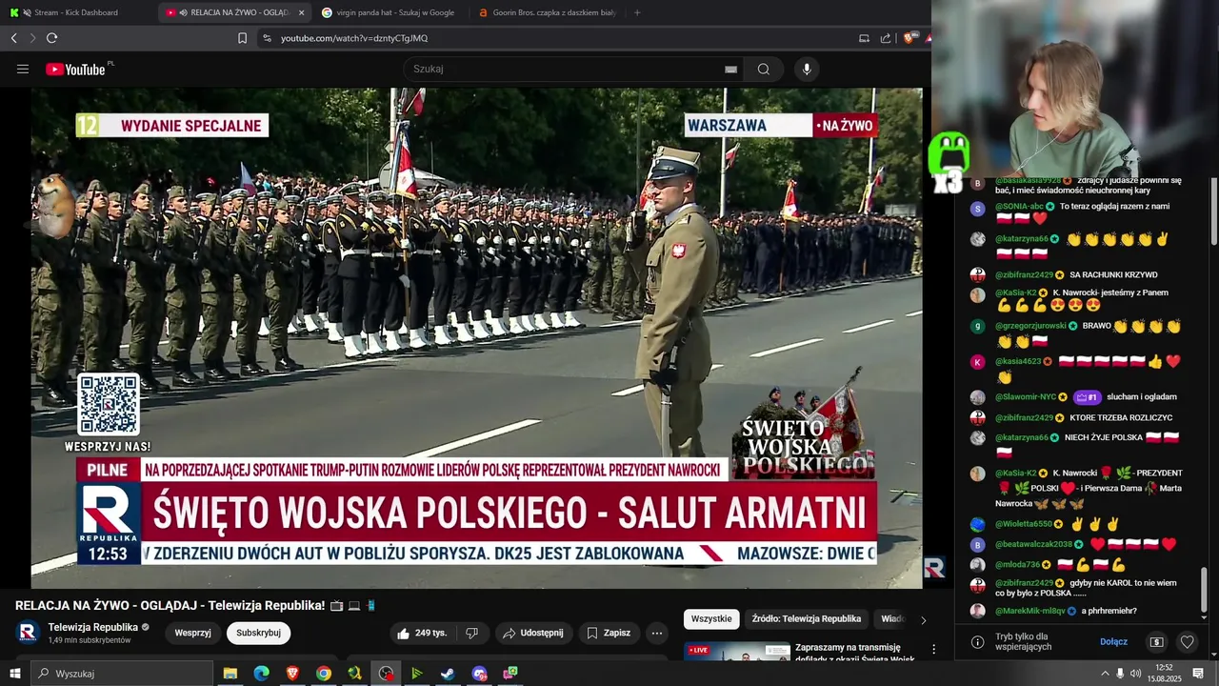Dislike the video
Image resolution: width=1219 pixels, height=686 pixels.
tap(472, 633)
